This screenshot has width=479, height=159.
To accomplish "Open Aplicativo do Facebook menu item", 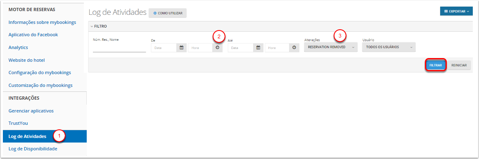I will [33, 35].
